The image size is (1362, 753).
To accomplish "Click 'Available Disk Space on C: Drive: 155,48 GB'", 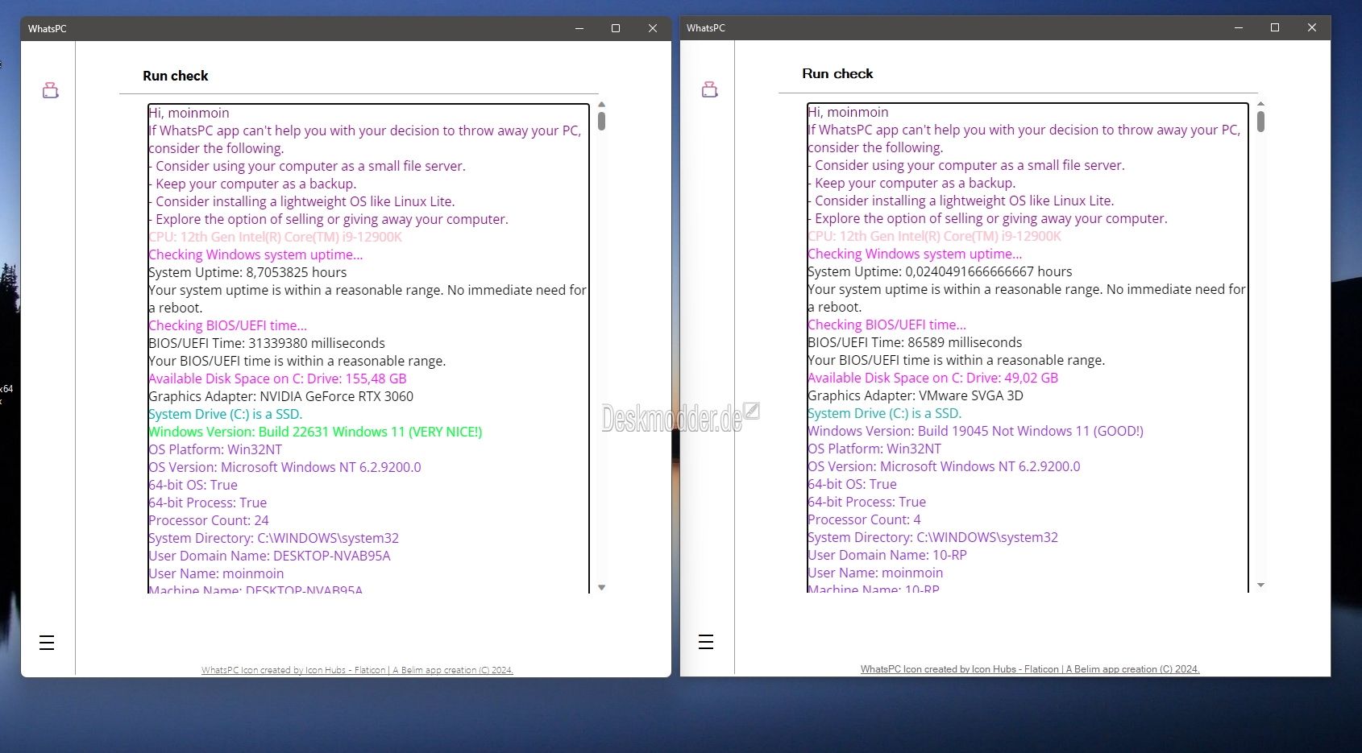I will pyautogui.click(x=277, y=379).
